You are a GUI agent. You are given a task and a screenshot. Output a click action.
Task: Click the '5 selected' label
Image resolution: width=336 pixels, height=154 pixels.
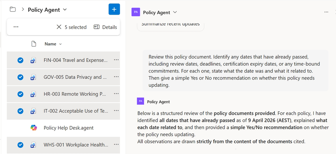coord(76,27)
